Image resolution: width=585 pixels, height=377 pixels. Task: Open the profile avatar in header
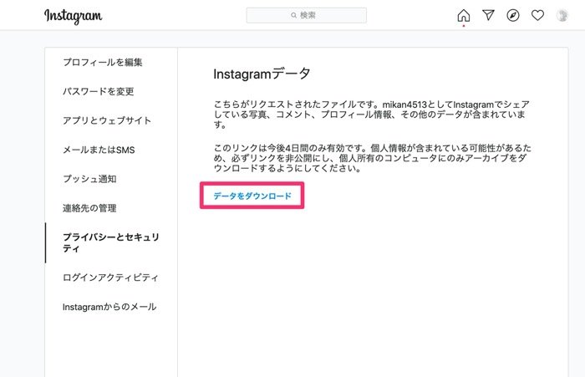pyautogui.click(x=562, y=15)
